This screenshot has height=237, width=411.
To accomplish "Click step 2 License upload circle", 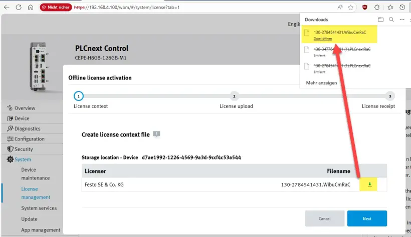I will pos(234,96).
